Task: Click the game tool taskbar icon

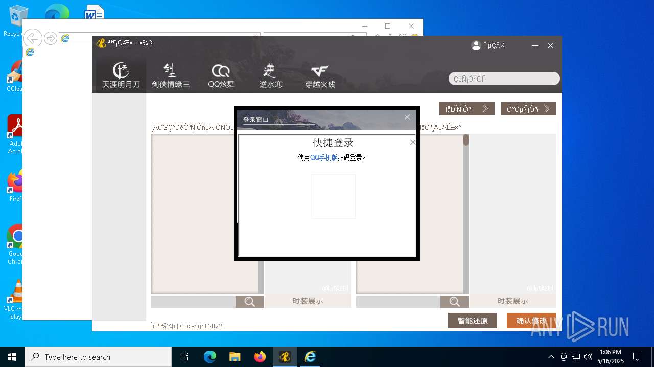Action: 285,357
